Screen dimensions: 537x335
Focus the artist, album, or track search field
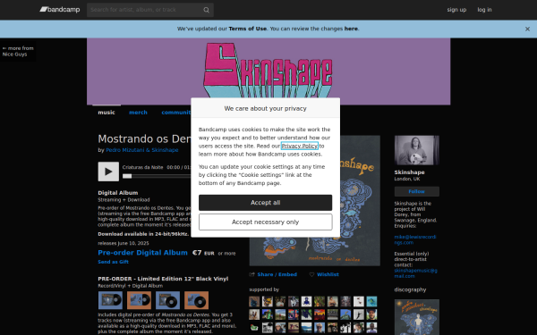(150, 10)
